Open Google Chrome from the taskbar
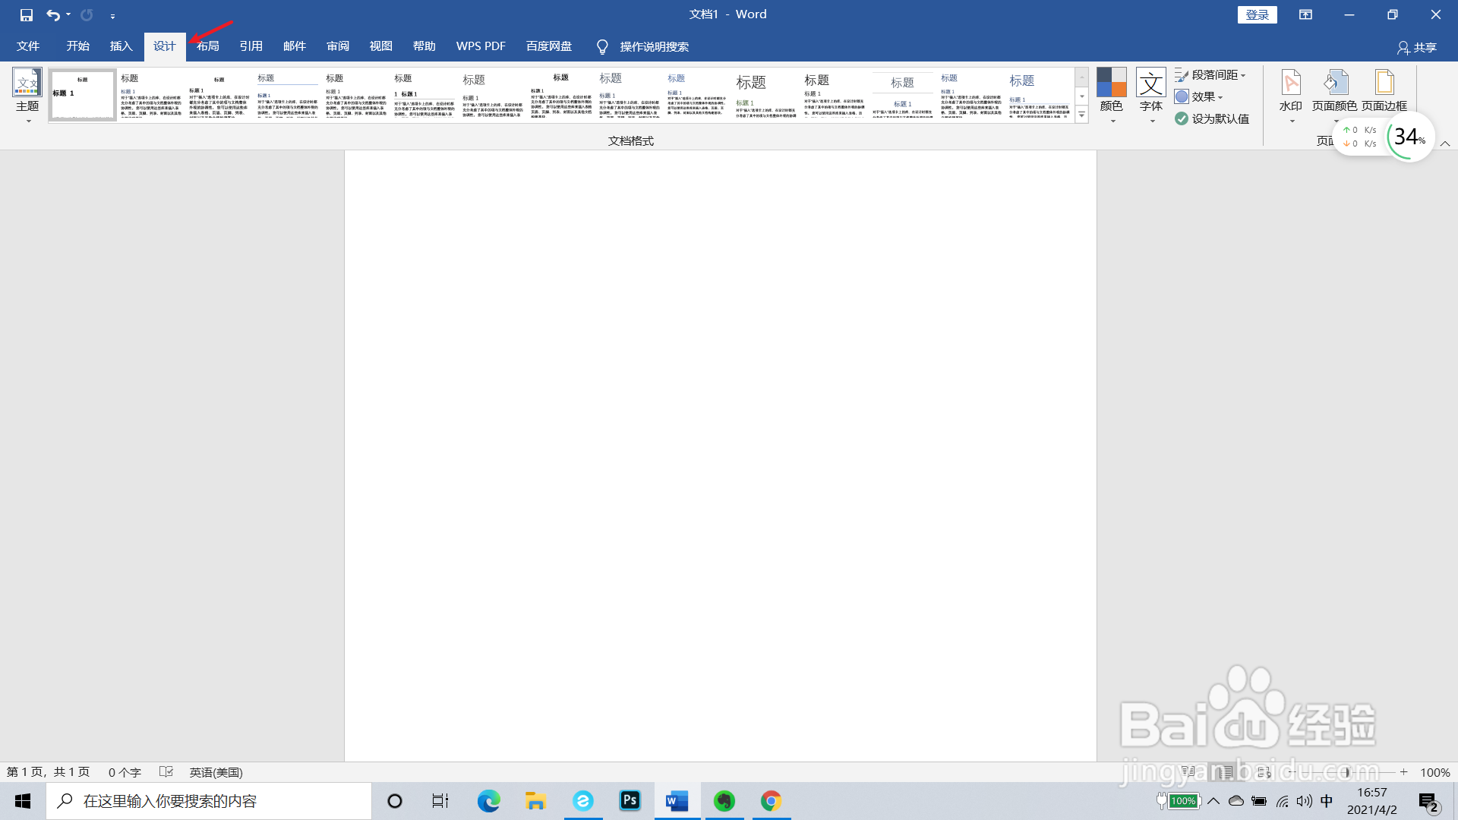The height and width of the screenshot is (820, 1458). pos(771,801)
